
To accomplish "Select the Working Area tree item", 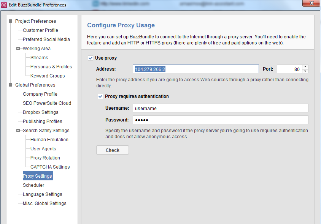I will pyautogui.click(x=37, y=49).
